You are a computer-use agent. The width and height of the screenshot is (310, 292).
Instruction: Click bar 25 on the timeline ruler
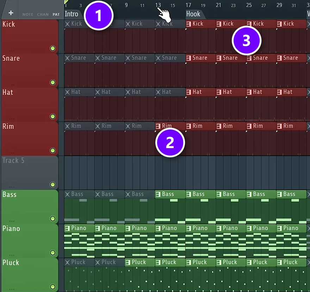[x=249, y=5]
